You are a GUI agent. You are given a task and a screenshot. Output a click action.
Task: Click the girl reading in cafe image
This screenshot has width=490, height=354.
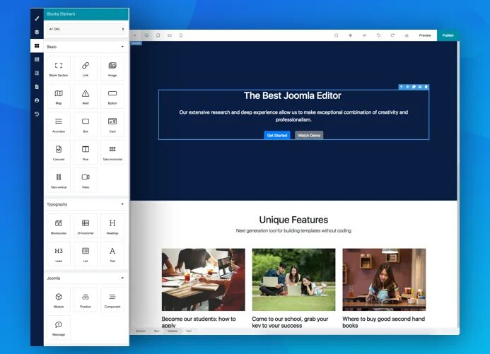pyautogui.click(x=384, y=280)
